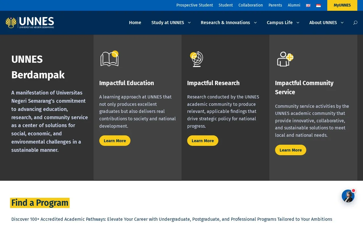Click the Find a Program heading
The width and height of the screenshot is (363, 227).
click(x=40, y=203)
